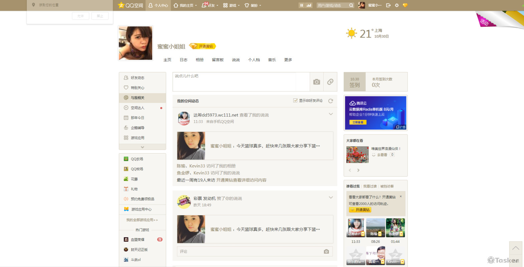The width and height of the screenshot is (524, 267).
Task: Open settings gear in top bar
Action: (396, 5)
